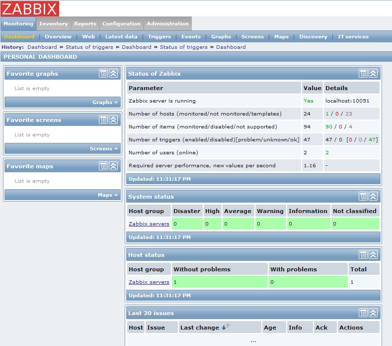Open the Inventory main tab
Viewport: 392px width, 346px height.
54,23
